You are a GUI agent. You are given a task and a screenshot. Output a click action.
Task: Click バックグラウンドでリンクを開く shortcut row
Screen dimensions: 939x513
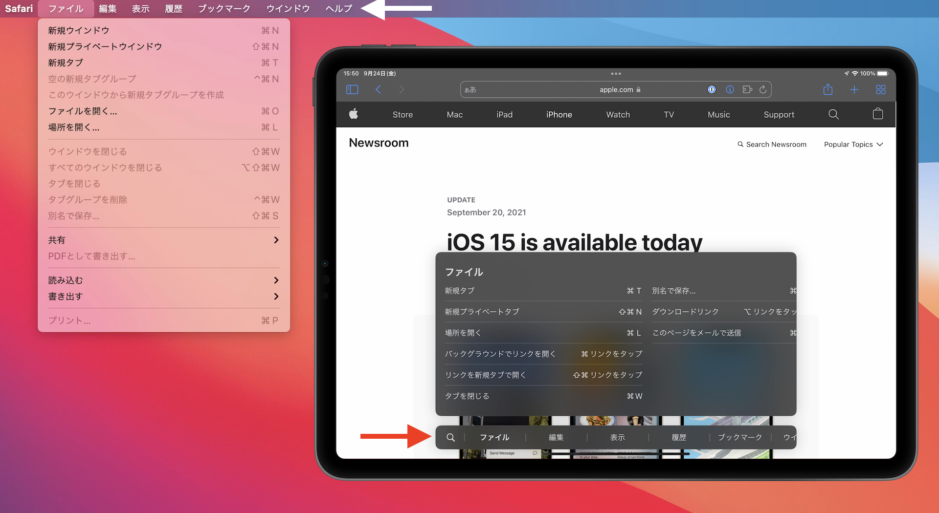[x=543, y=354]
